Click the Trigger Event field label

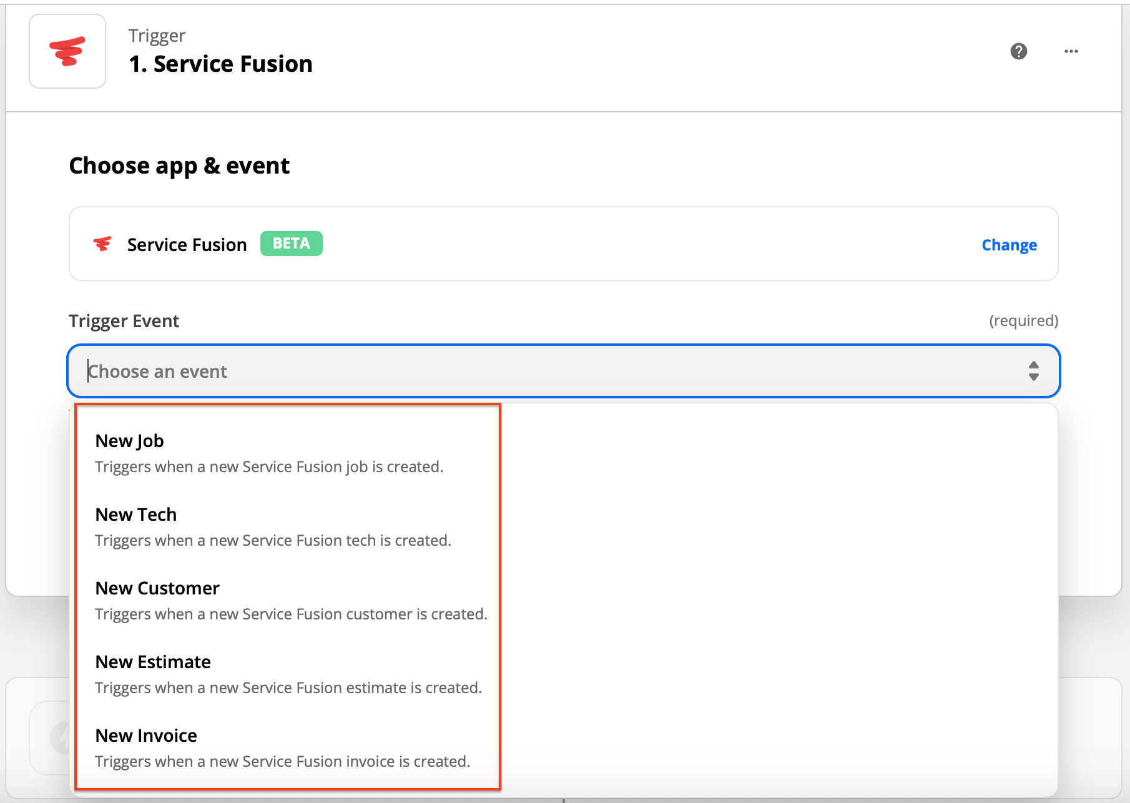(x=124, y=321)
